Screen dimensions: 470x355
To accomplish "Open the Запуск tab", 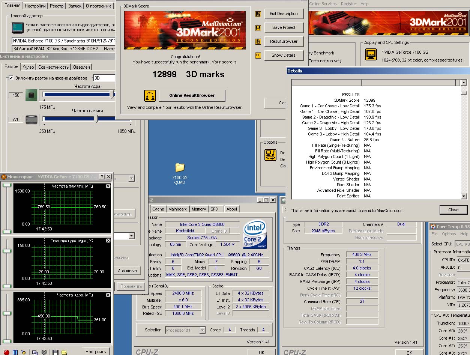I will coord(75,6).
